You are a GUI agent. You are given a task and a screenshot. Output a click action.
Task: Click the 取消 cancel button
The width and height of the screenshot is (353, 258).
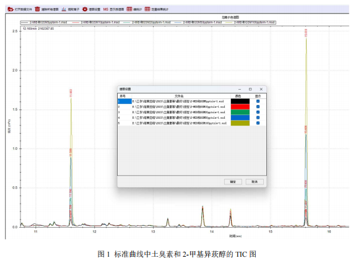[x=255, y=182]
